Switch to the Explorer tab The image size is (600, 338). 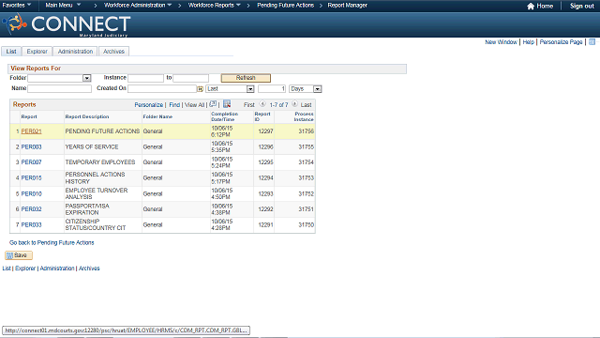[x=37, y=52]
